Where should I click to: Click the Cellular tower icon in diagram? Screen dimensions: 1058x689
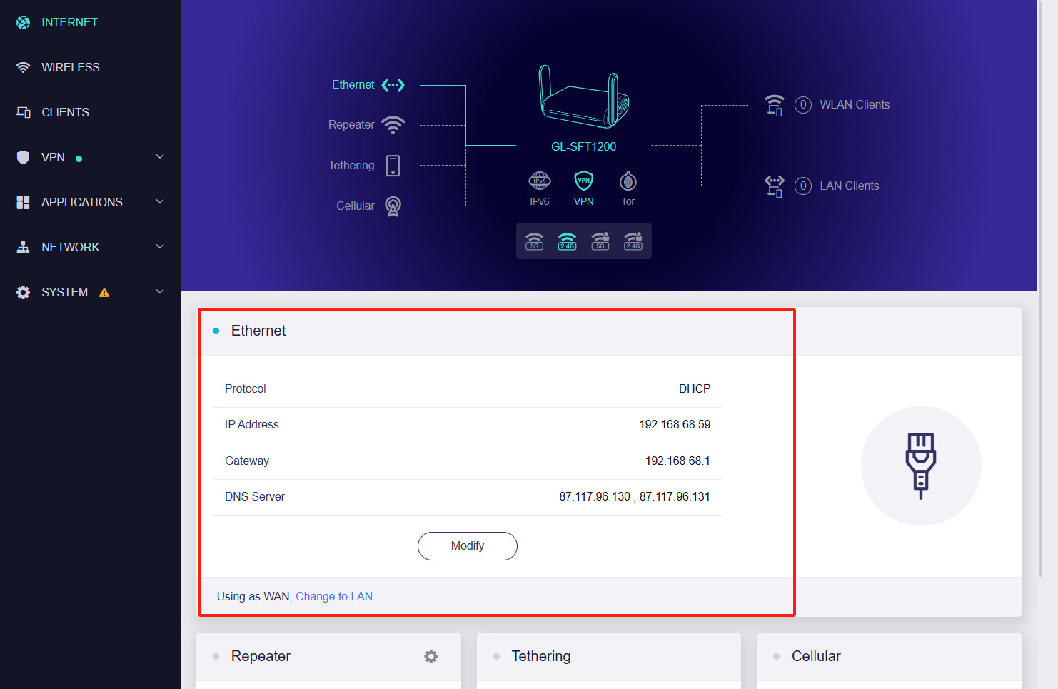[x=393, y=206]
